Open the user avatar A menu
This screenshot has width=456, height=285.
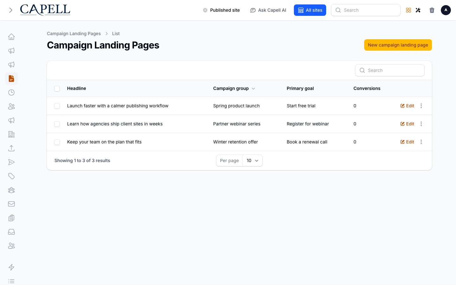tap(446, 10)
